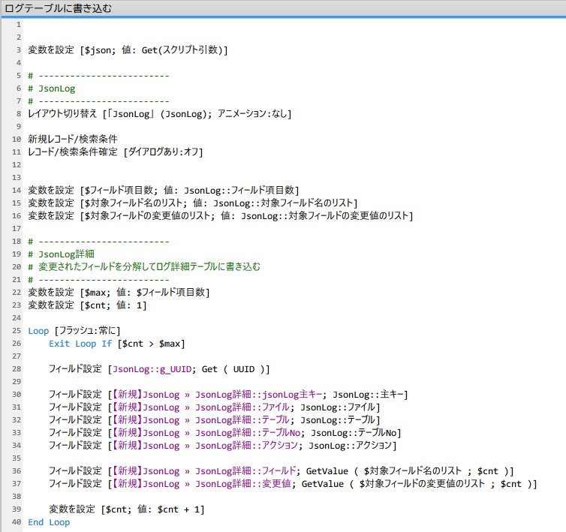Select the $対象フィールドの変更値のリスト variable step
This screenshot has height=532, width=566.
click(220, 215)
